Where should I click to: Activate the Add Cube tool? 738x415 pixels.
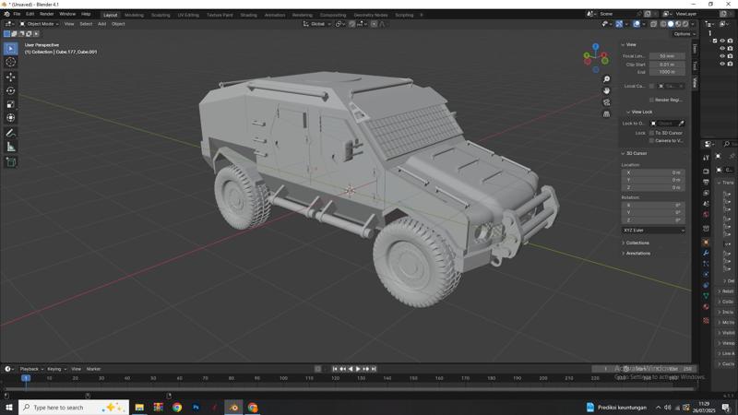pyautogui.click(x=11, y=162)
